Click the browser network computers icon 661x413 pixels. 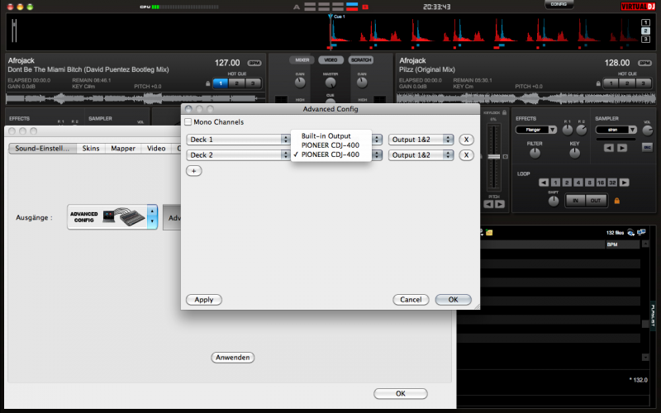click(641, 232)
